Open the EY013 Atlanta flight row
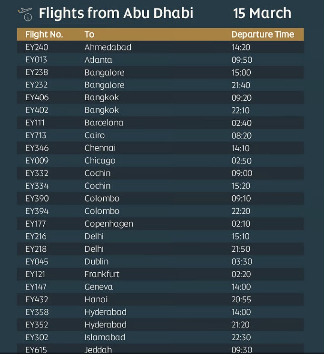The width and height of the screenshot is (324, 354). pos(160,60)
